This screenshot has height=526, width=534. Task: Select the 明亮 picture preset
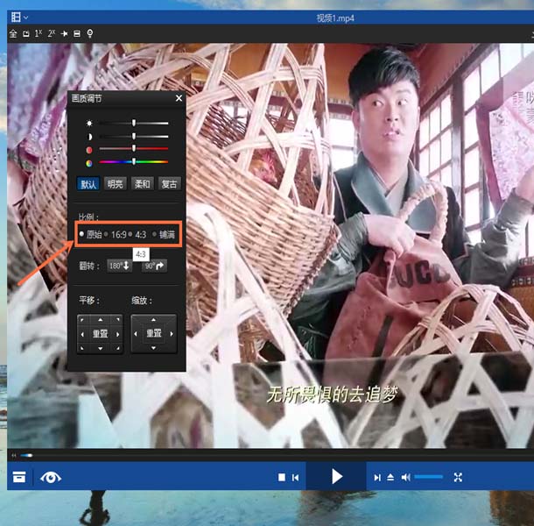tap(115, 184)
